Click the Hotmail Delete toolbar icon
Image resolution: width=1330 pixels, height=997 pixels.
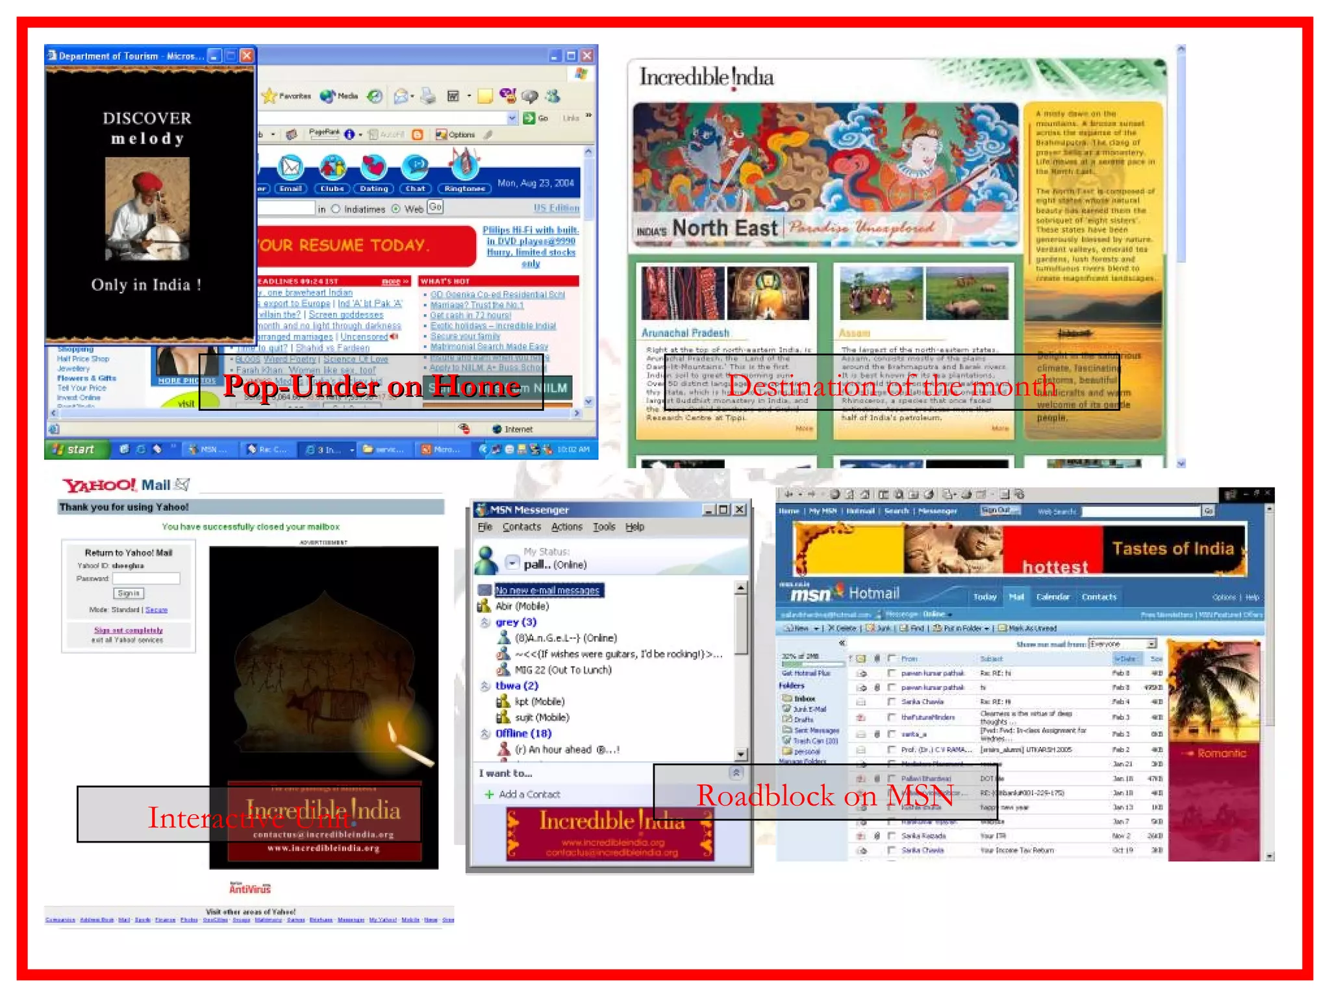point(842,628)
